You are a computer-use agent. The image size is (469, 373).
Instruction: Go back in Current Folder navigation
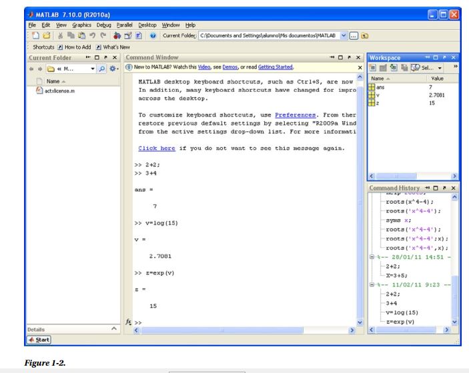point(31,69)
